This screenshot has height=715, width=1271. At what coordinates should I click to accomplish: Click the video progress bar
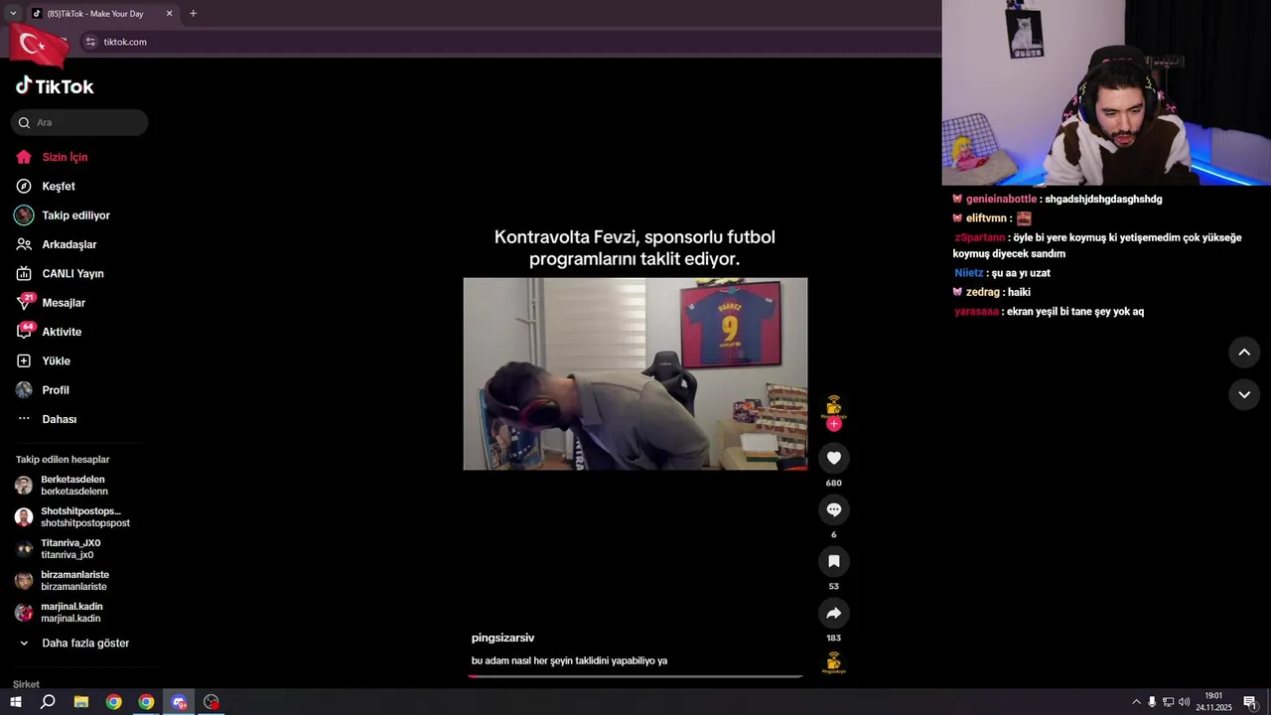(635, 676)
